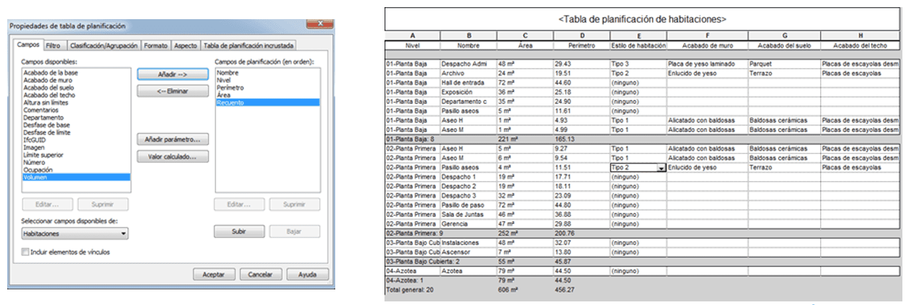
Task: Enable Incluir elementos de vínculos checkbox
Action: point(25,252)
